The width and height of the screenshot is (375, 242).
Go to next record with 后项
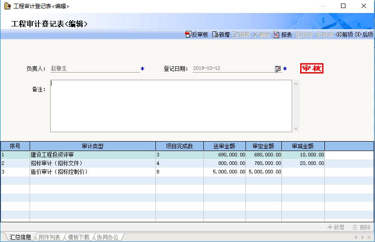tap(364, 35)
